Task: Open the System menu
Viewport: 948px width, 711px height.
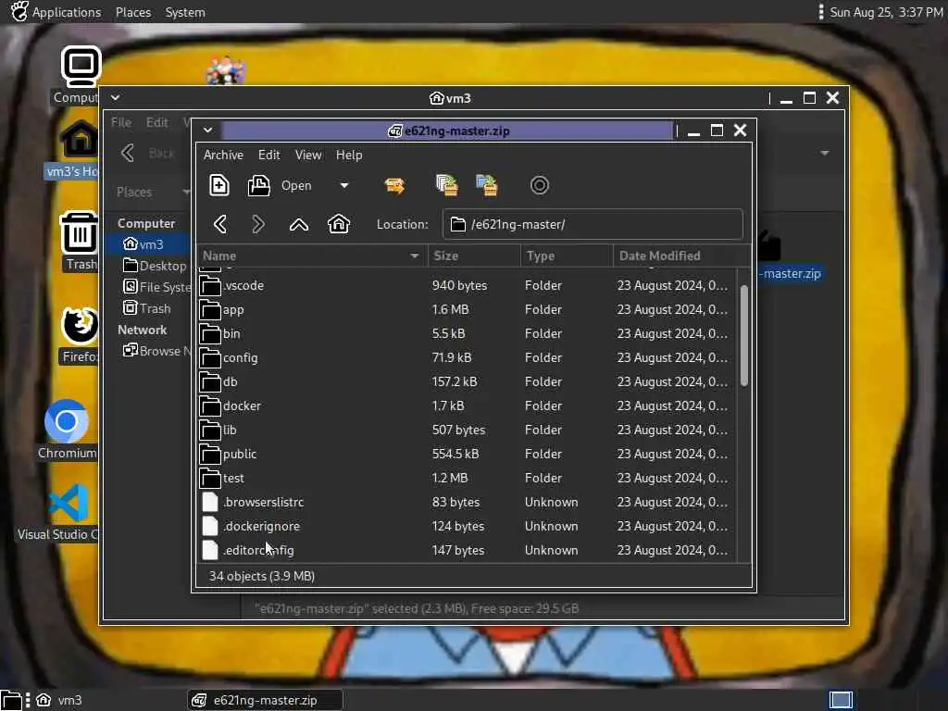Action: [185, 12]
